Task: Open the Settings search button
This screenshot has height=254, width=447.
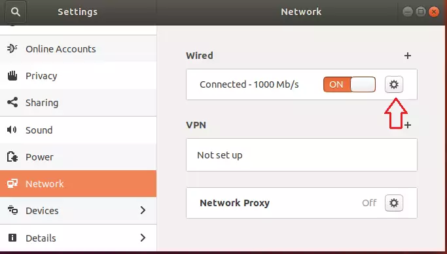Action: (x=16, y=12)
